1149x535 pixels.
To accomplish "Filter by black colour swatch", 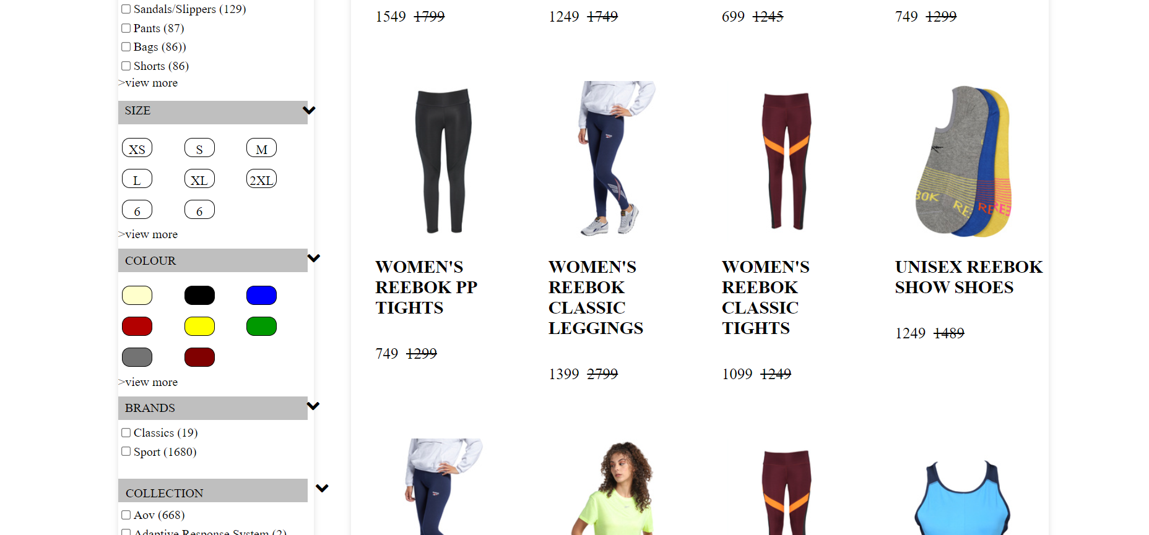I will [x=199, y=295].
